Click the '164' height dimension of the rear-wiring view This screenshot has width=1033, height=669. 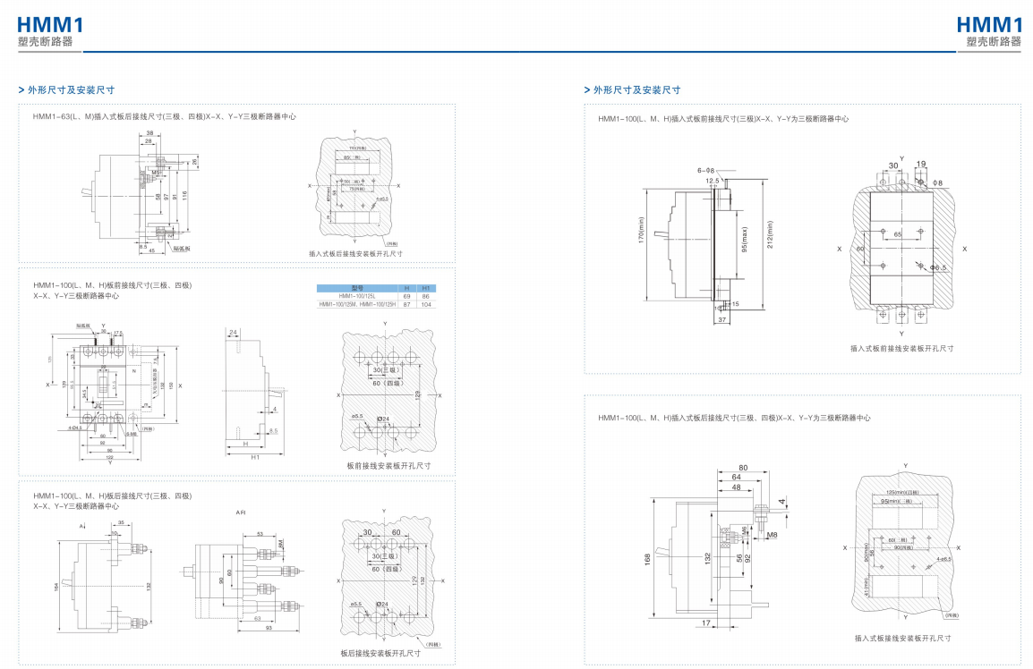pos(56,587)
